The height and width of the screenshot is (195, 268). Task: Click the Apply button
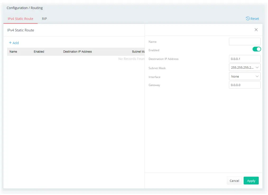[x=251, y=181]
